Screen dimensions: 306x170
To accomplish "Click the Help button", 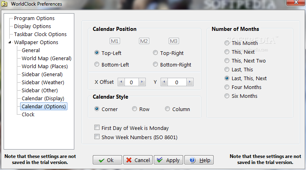I will point(199,160).
